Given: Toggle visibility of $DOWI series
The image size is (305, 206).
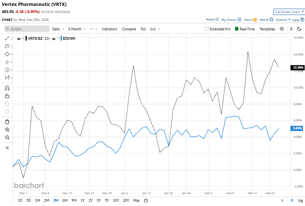Looking at the screenshot, I should (54, 39).
